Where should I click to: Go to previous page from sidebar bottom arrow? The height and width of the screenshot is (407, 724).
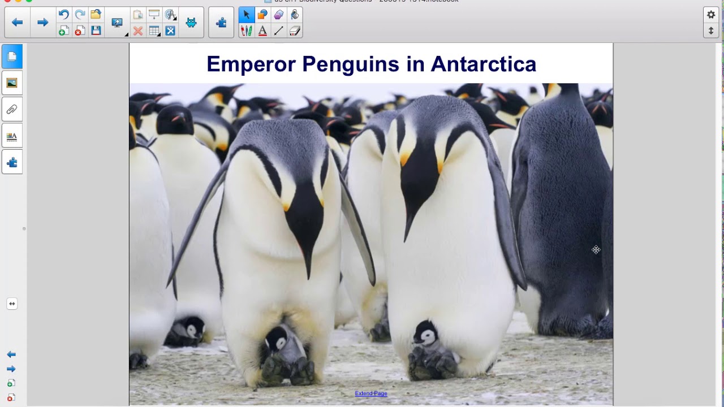(11, 354)
